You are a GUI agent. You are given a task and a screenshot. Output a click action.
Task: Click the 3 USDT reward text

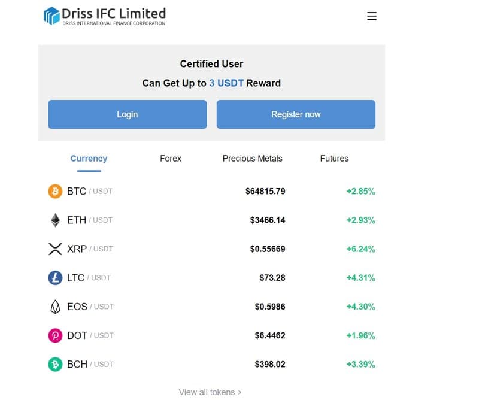(x=226, y=83)
